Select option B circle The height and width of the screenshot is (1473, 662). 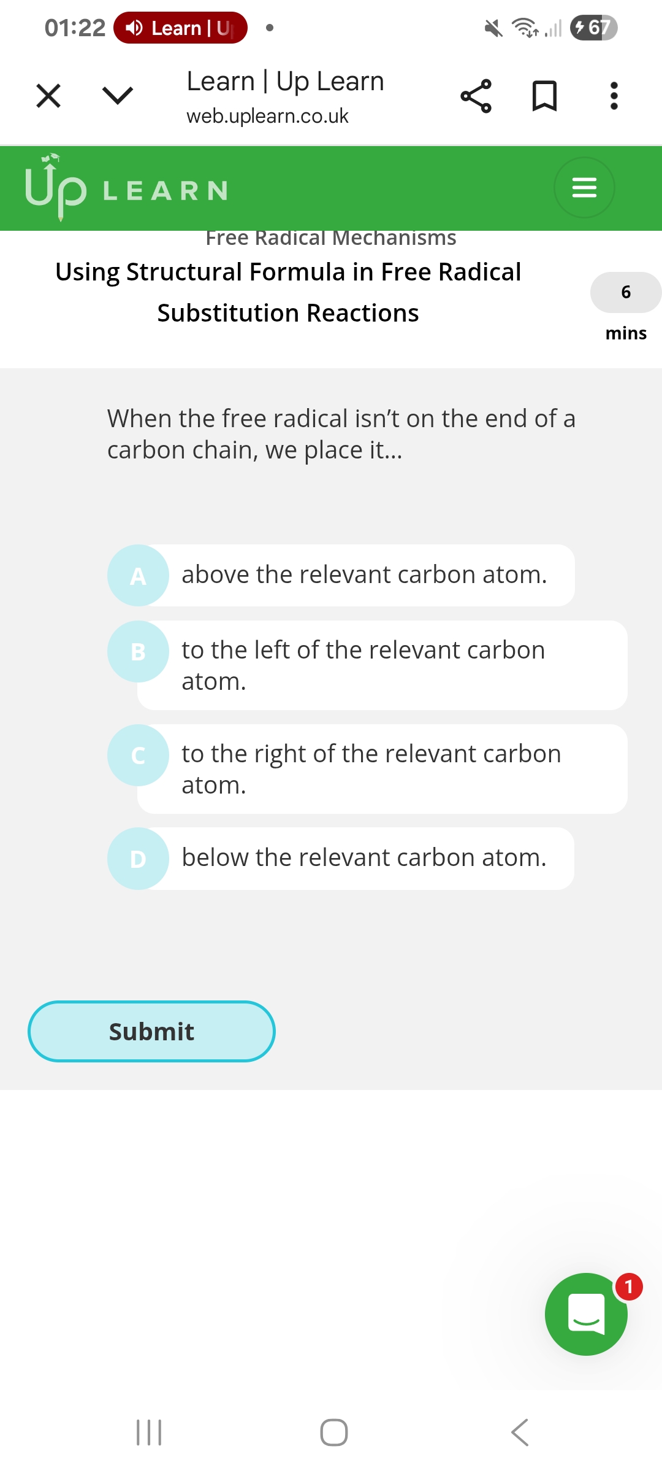click(138, 651)
